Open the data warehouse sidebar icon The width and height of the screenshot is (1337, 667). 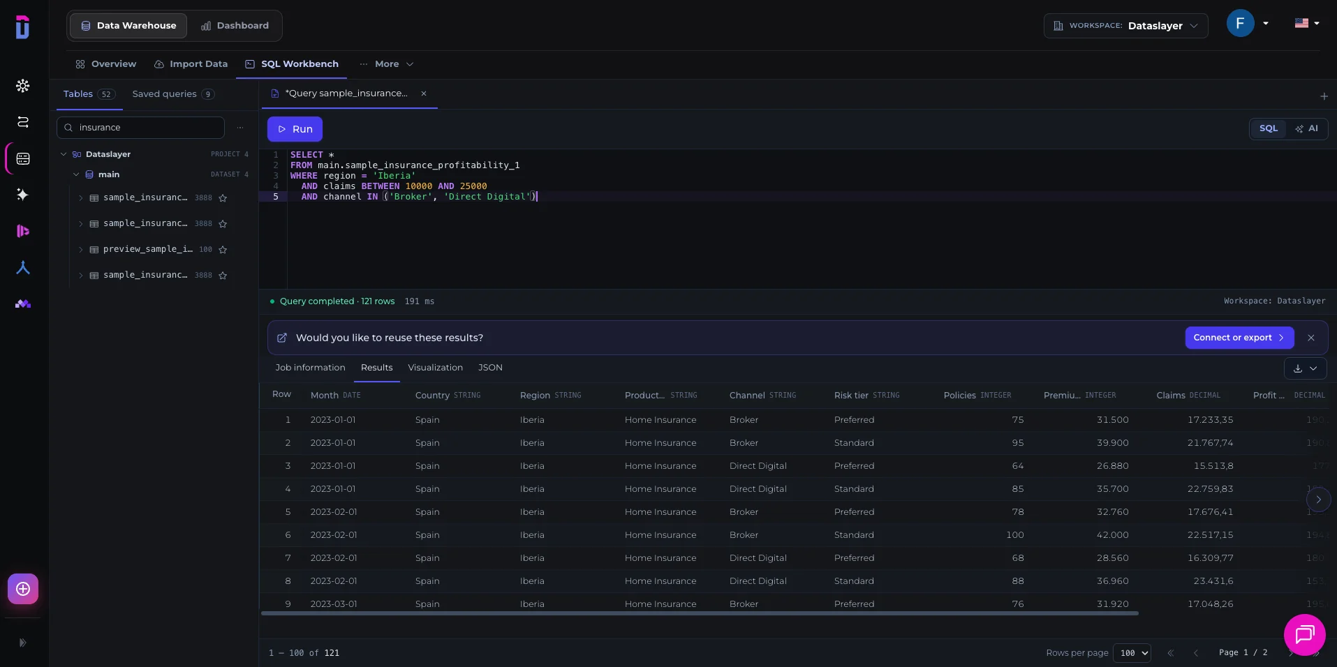tap(23, 159)
